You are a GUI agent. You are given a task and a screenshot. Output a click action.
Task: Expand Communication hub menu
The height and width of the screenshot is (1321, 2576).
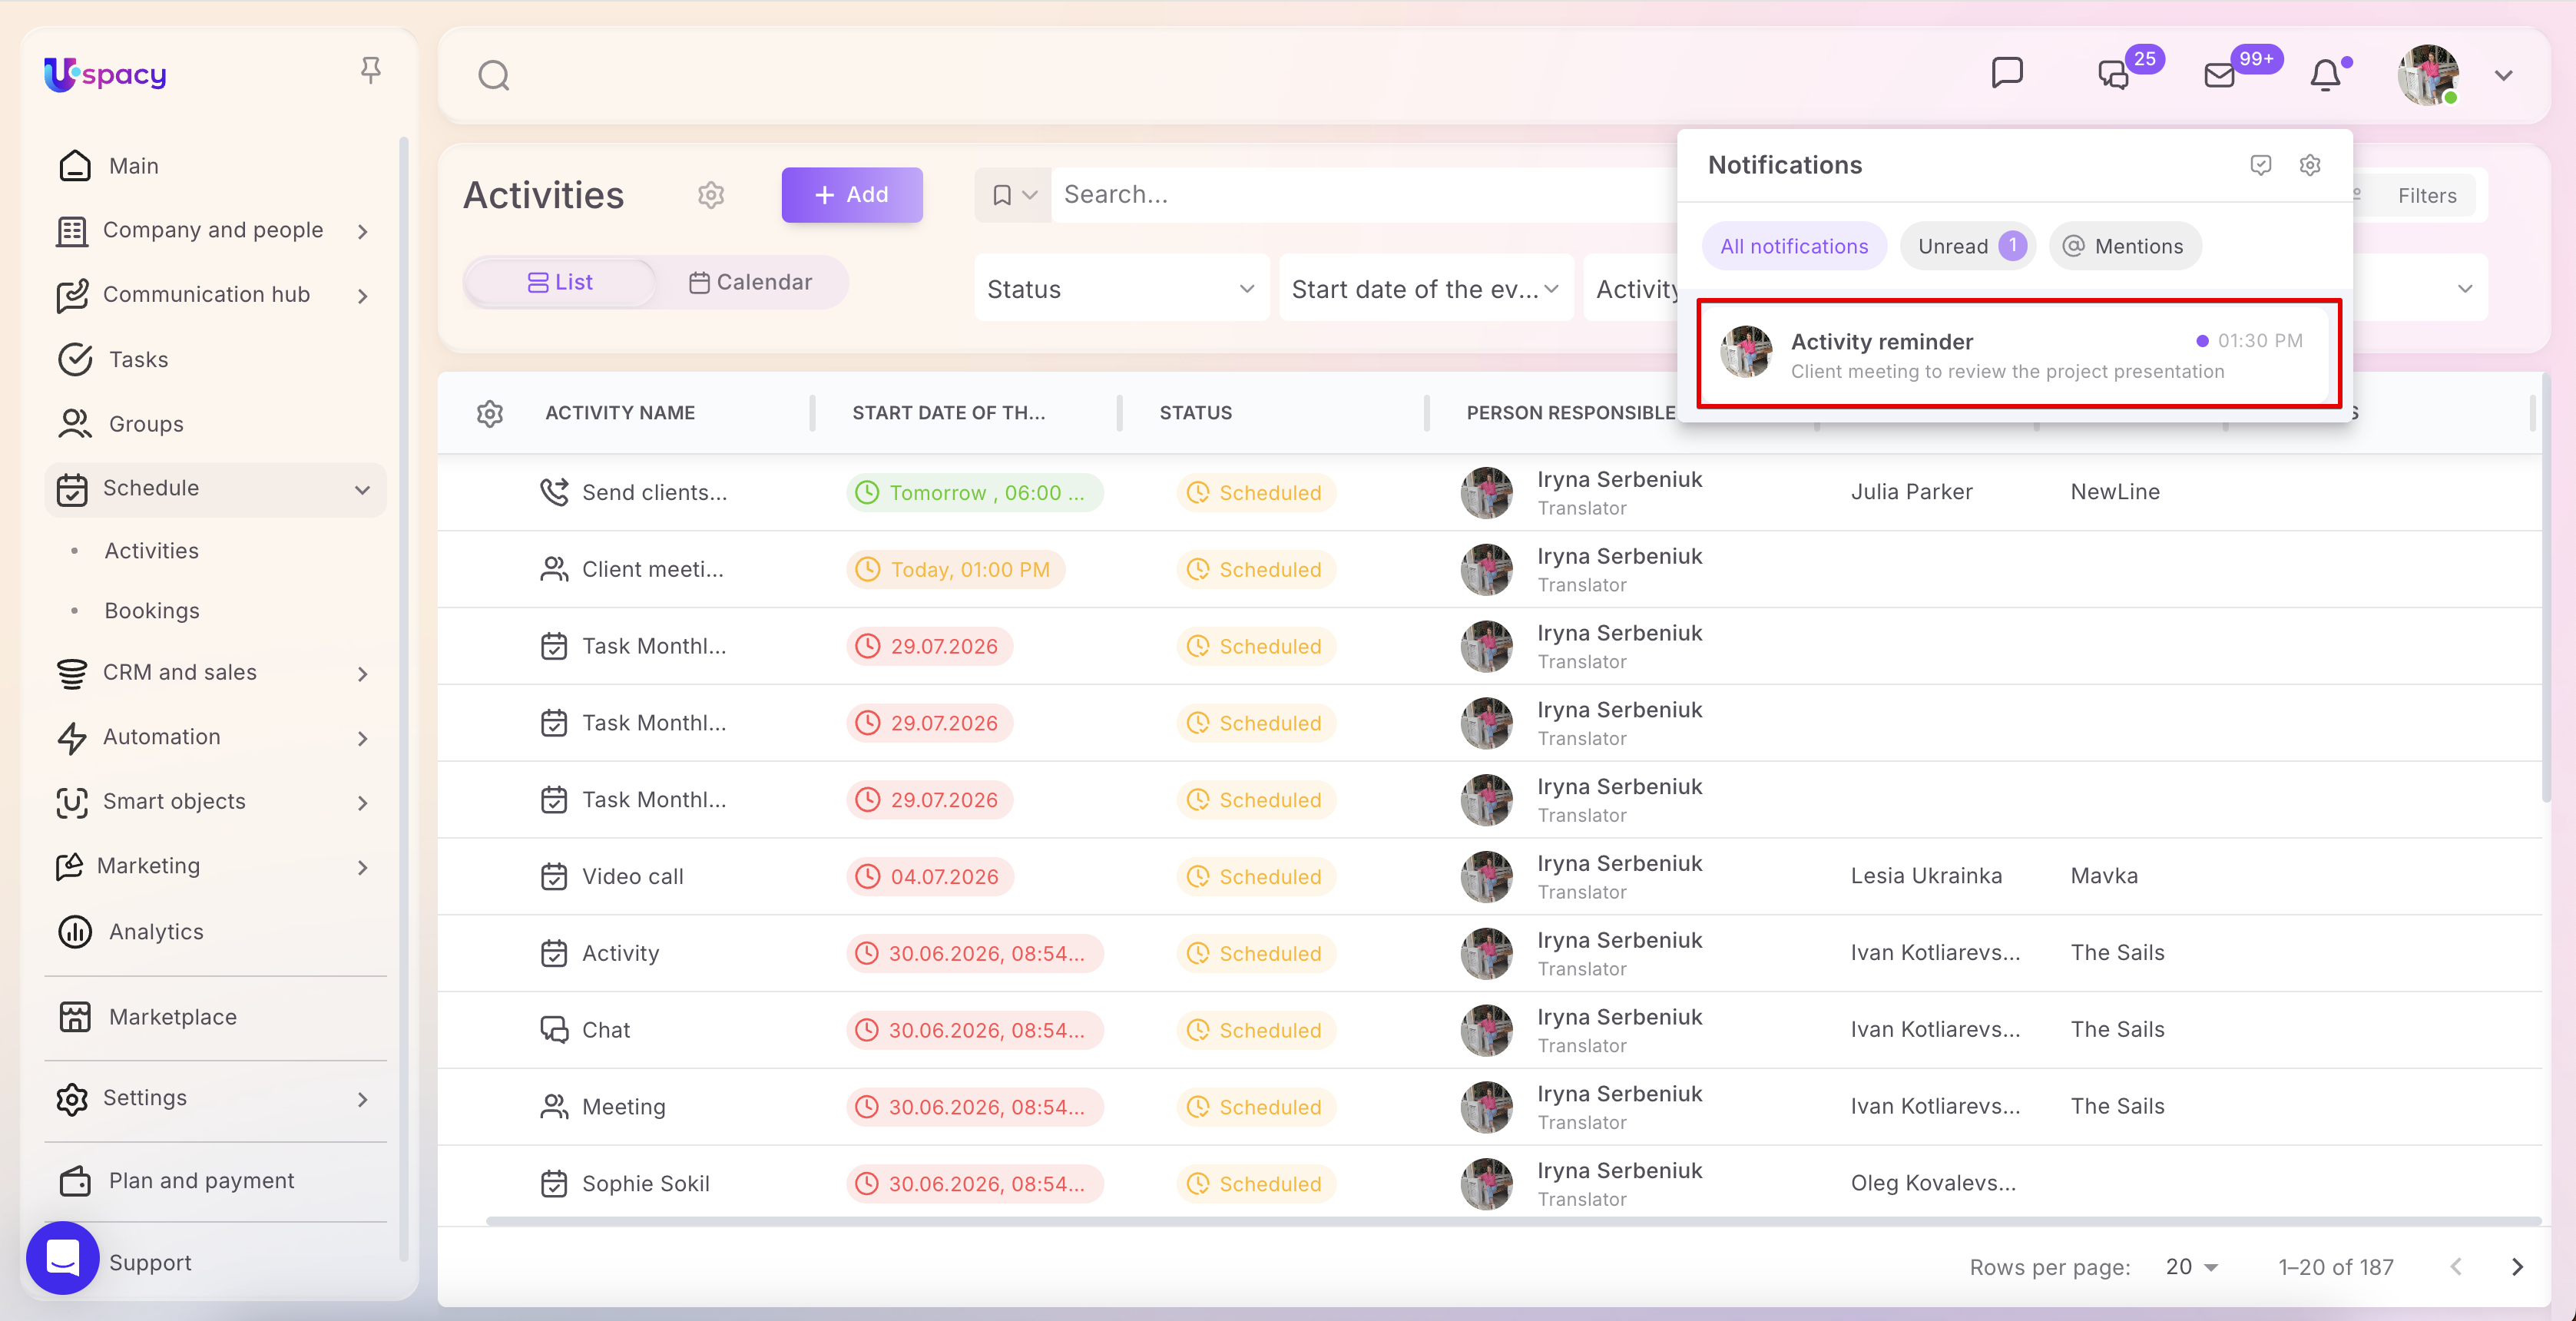tap(215, 295)
